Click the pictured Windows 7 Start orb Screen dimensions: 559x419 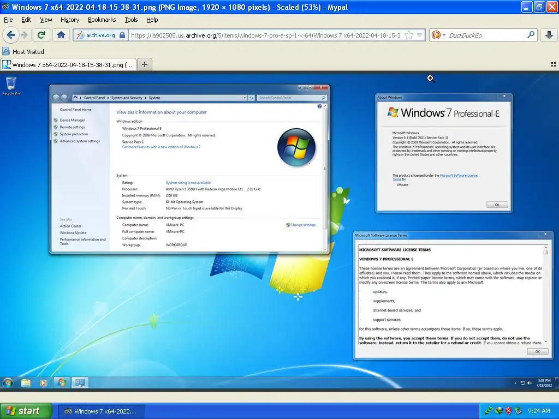tap(8, 383)
